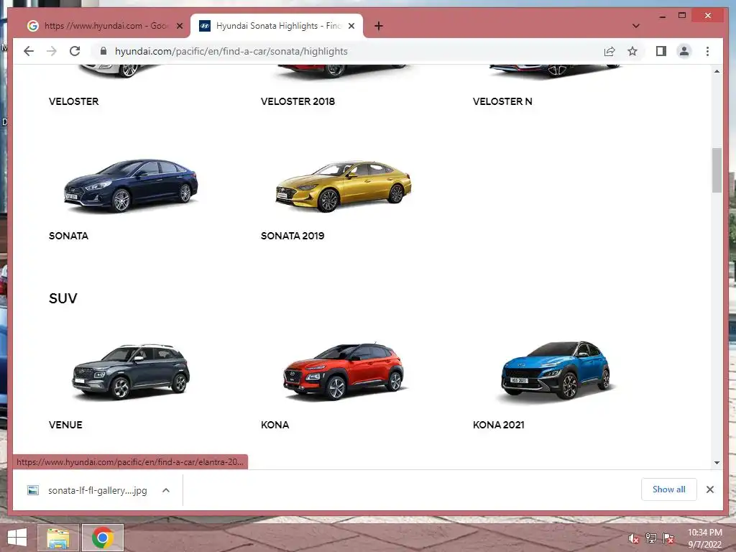Open the VENUE model link
Screen dimensions: 736x552
[65, 425]
